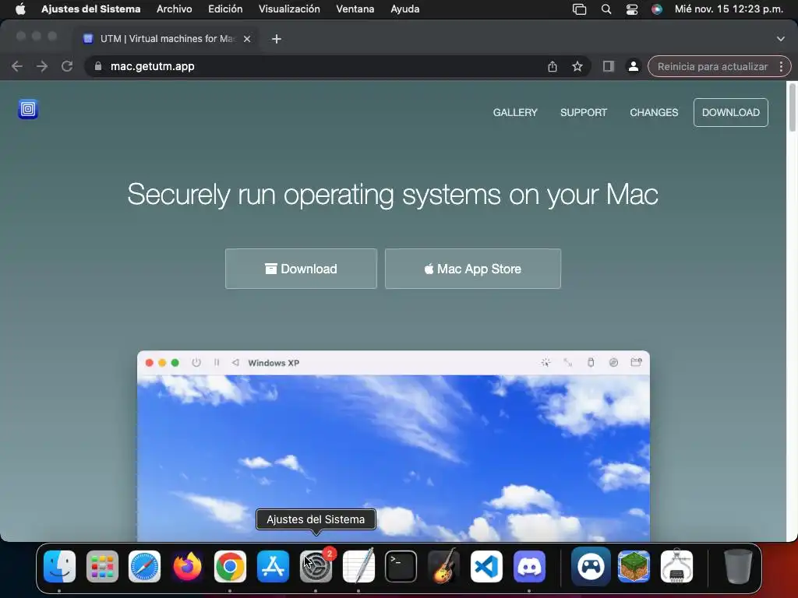Click Google Chrome in the Dock
This screenshot has width=798, height=598.
coord(230,566)
